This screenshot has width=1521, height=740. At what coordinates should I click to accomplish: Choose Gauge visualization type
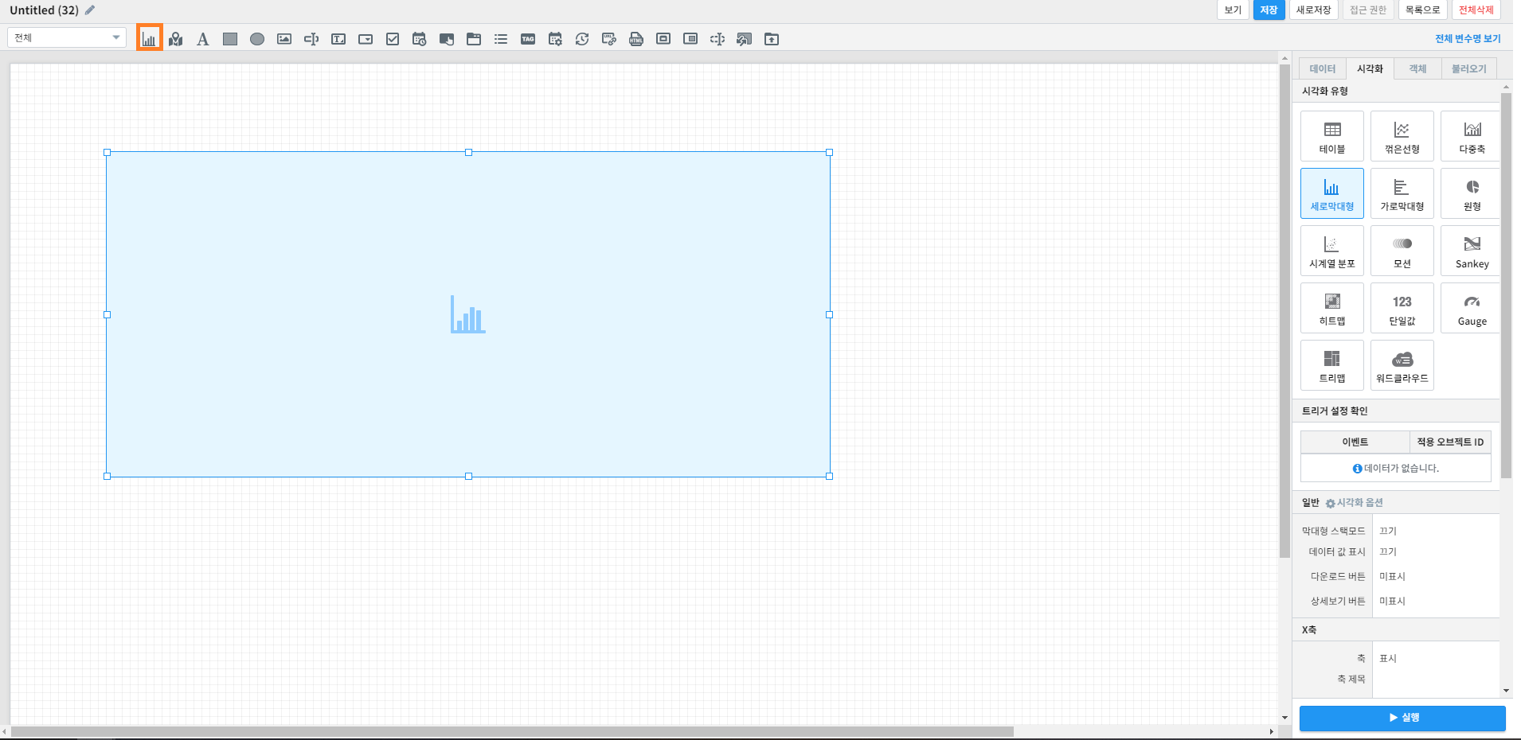pos(1471,308)
